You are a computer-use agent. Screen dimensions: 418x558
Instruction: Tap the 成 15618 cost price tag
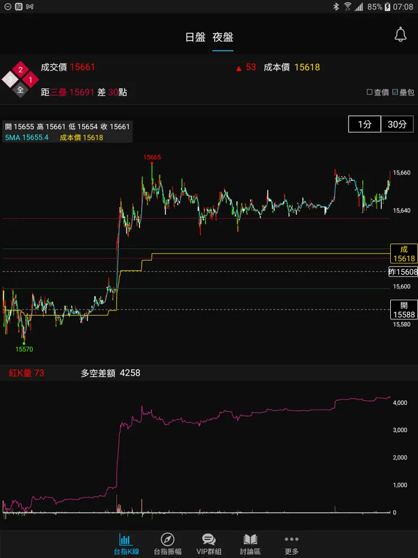point(404,254)
